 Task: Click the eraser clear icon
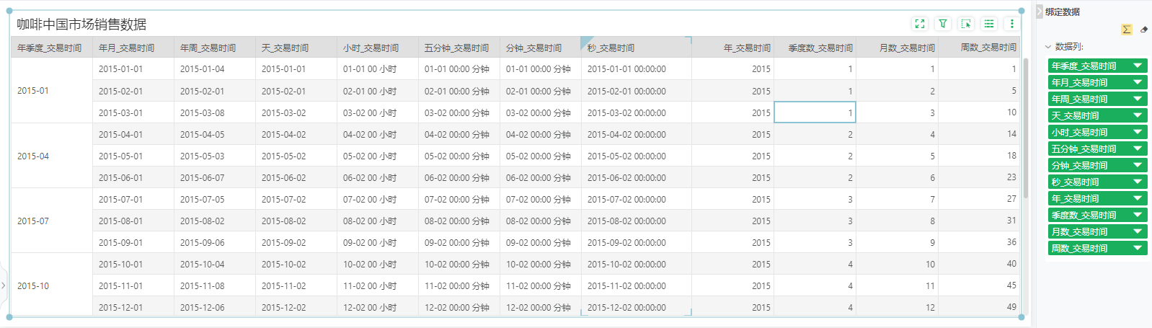point(1144,30)
